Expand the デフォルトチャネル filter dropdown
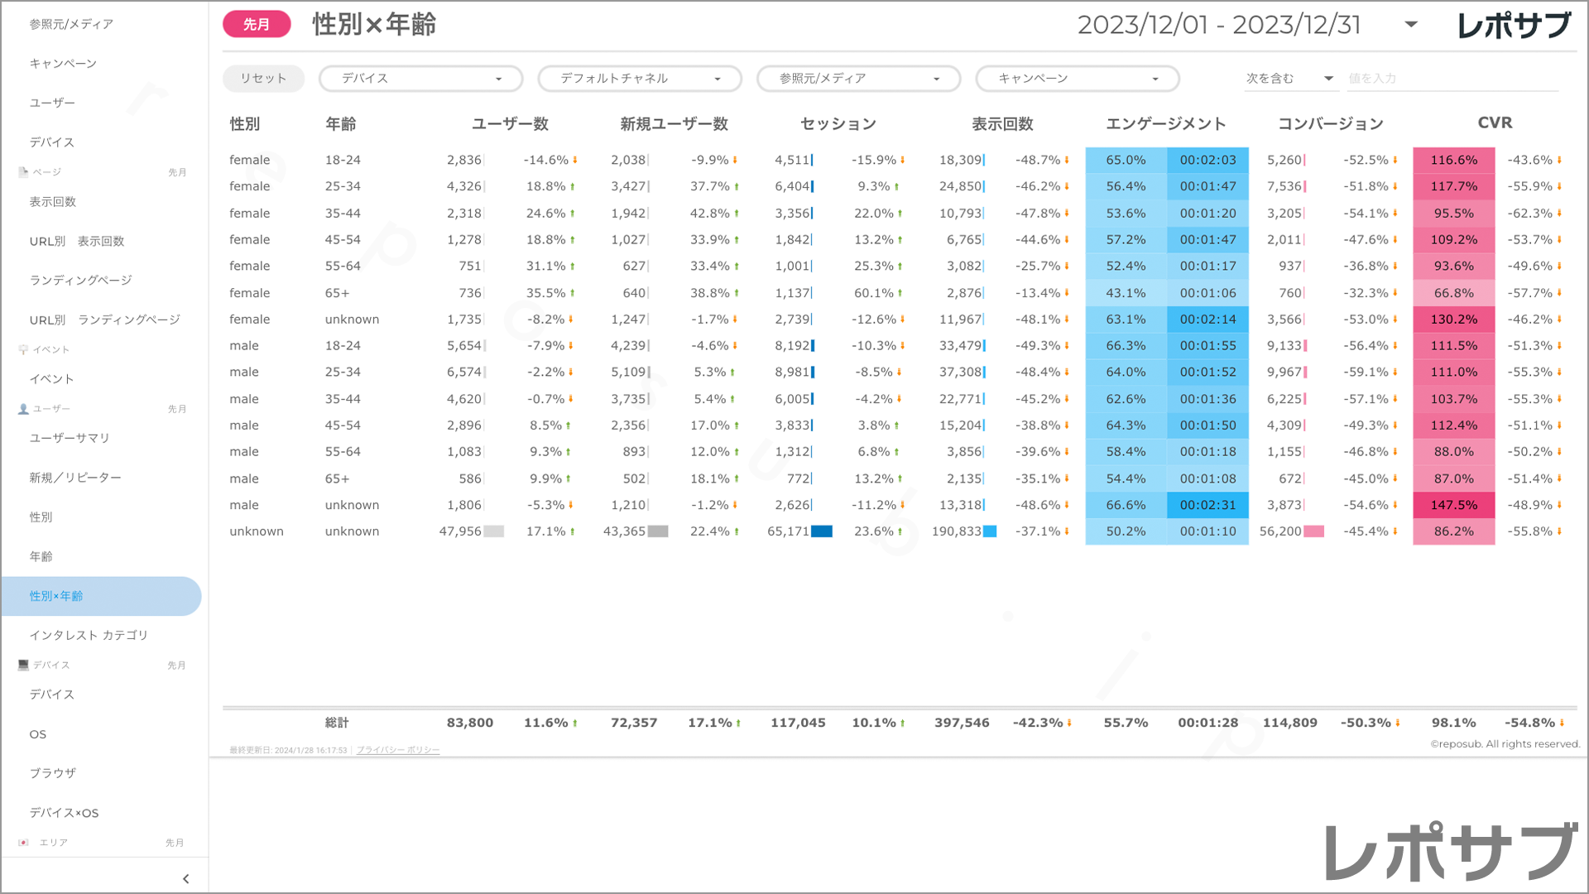This screenshot has width=1589, height=894. (640, 79)
